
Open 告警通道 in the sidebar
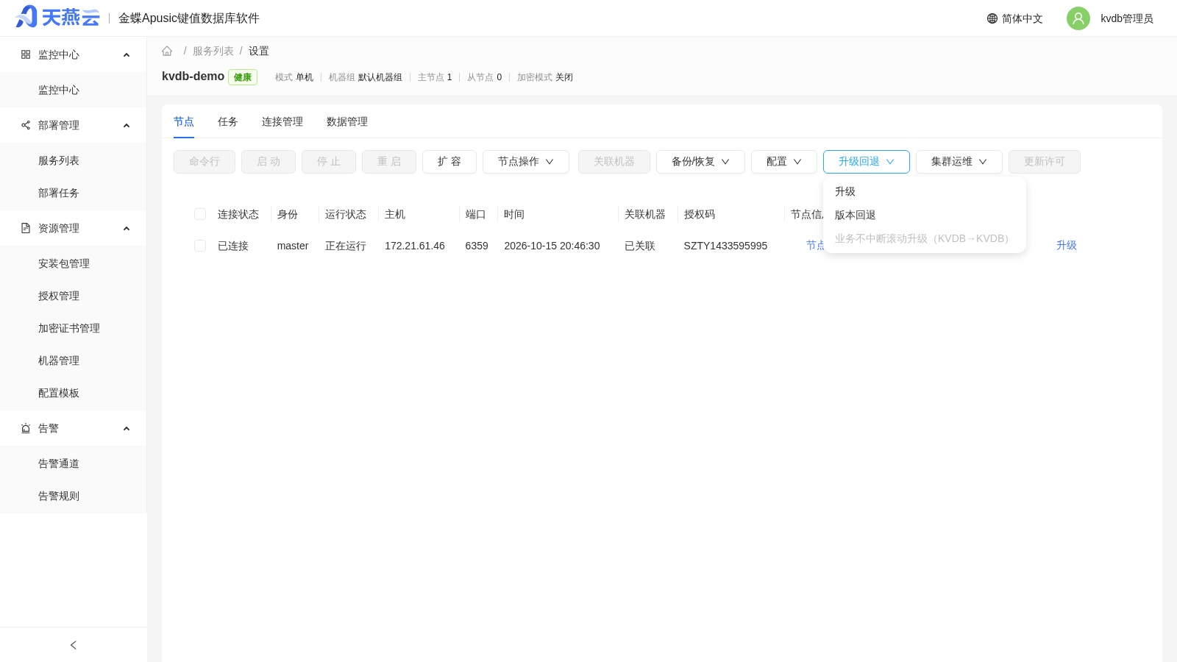point(74,463)
